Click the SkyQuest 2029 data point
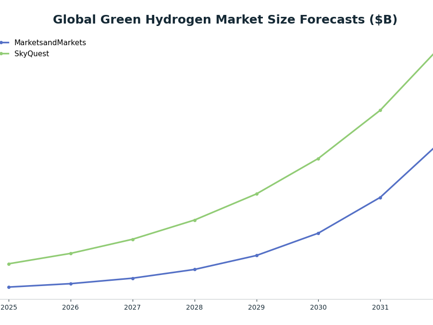 tap(257, 194)
